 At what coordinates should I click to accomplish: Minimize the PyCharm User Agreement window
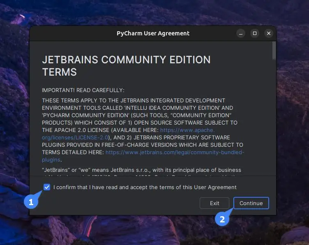[241, 33]
